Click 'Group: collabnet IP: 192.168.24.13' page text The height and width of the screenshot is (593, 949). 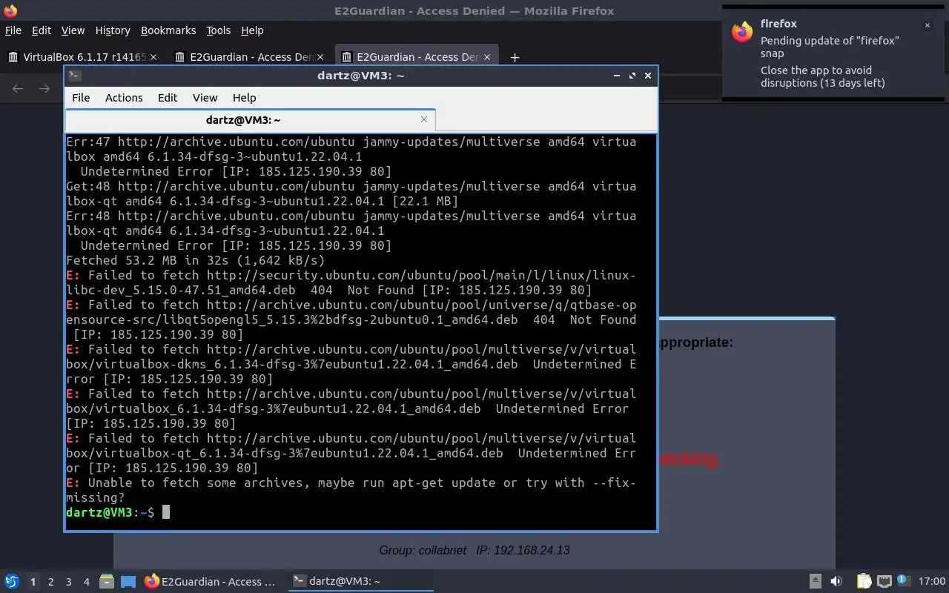tap(474, 550)
